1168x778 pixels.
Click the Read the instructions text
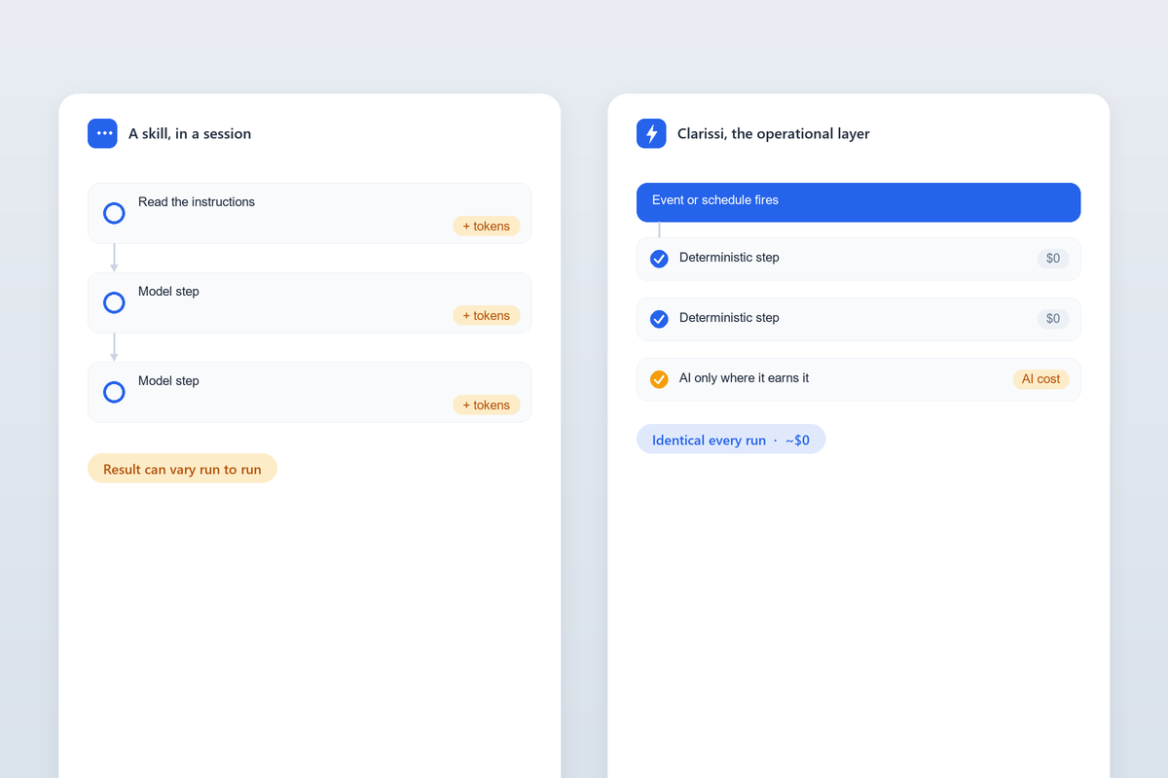[197, 202]
